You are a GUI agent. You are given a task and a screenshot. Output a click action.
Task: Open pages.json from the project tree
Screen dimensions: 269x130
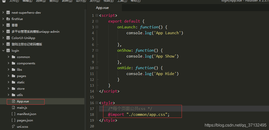[25, 120]
